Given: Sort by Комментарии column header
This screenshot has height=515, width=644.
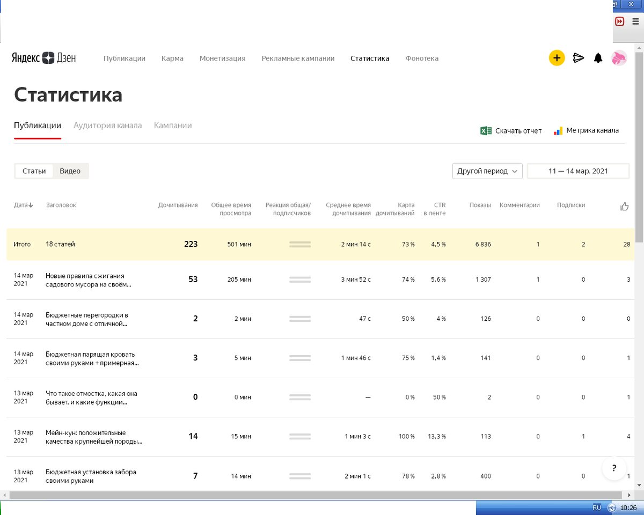Looking at the screenshot, I should point(519,205).
